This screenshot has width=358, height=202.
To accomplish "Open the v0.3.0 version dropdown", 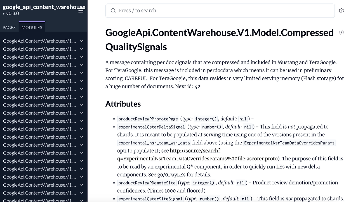I will point(11,13).
